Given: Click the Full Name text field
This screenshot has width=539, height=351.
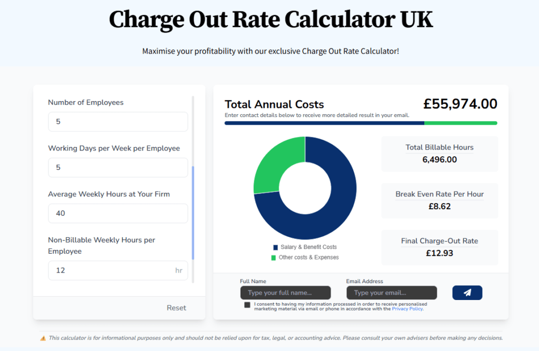Looking at the screenshot, I should point(285,293).
